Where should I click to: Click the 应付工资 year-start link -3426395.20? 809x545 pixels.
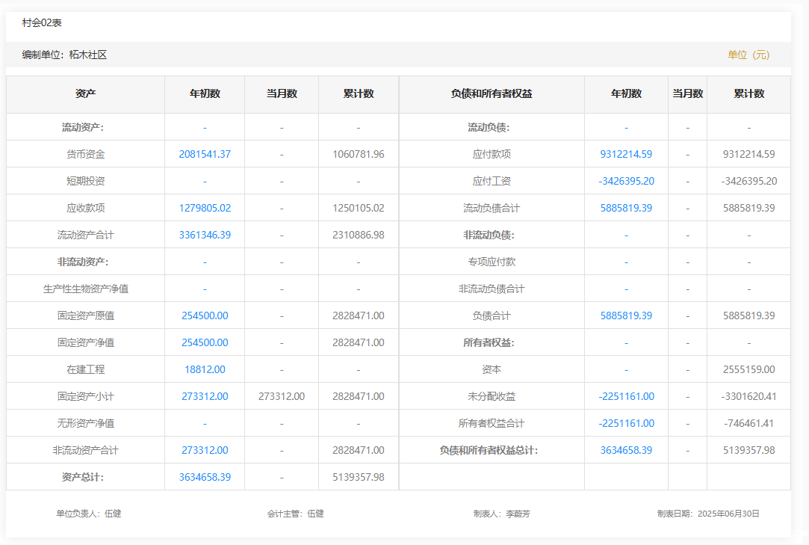click(626, 181)
